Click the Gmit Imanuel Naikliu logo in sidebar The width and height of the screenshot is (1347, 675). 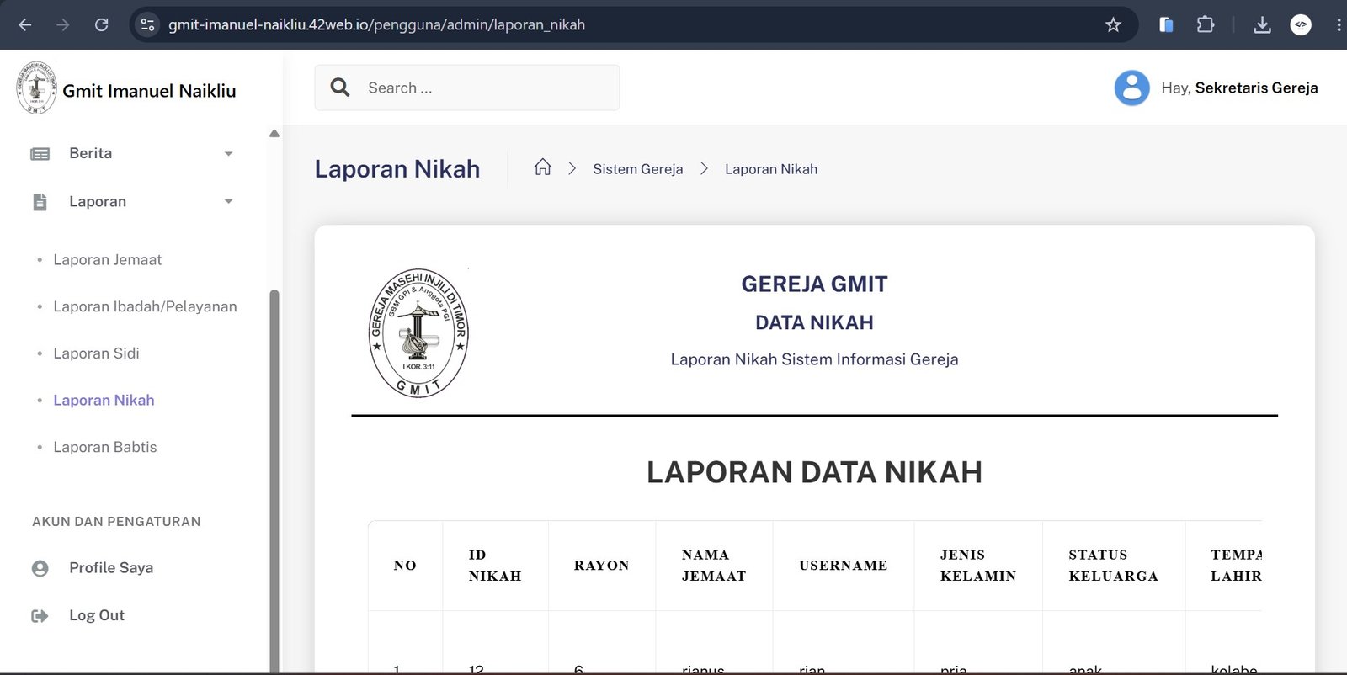point(36,88)
